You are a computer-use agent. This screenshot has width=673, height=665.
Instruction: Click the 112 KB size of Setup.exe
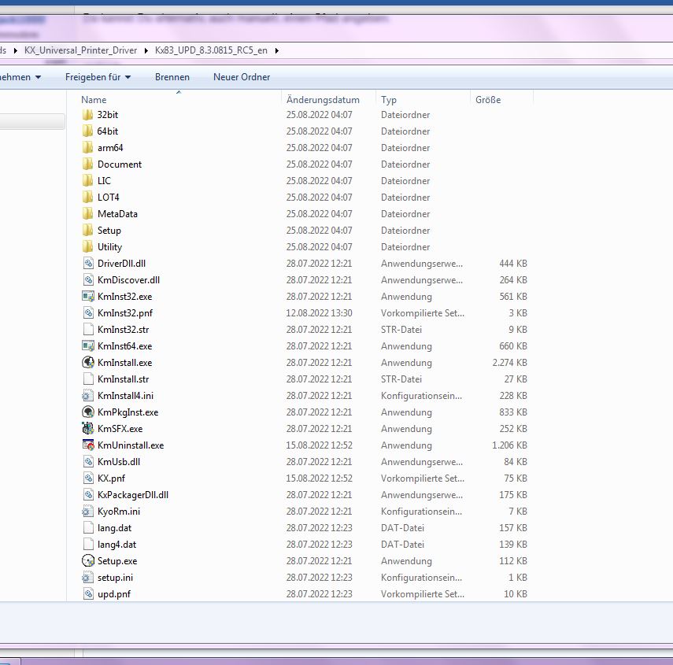[513, 561]
